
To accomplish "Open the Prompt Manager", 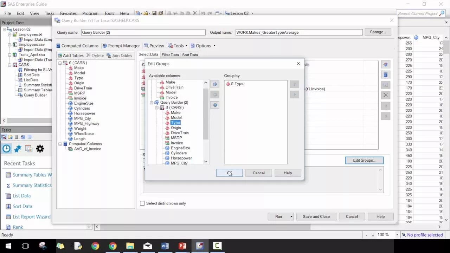I will [x=121, y=46].
